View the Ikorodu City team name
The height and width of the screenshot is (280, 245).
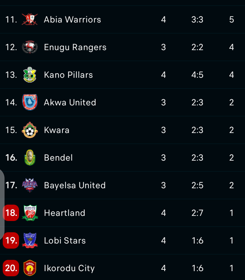click(69, 268)
